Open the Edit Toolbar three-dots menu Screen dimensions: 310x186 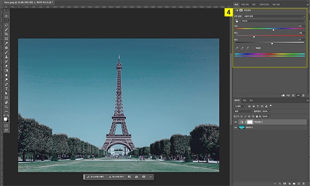click(6, 111)
